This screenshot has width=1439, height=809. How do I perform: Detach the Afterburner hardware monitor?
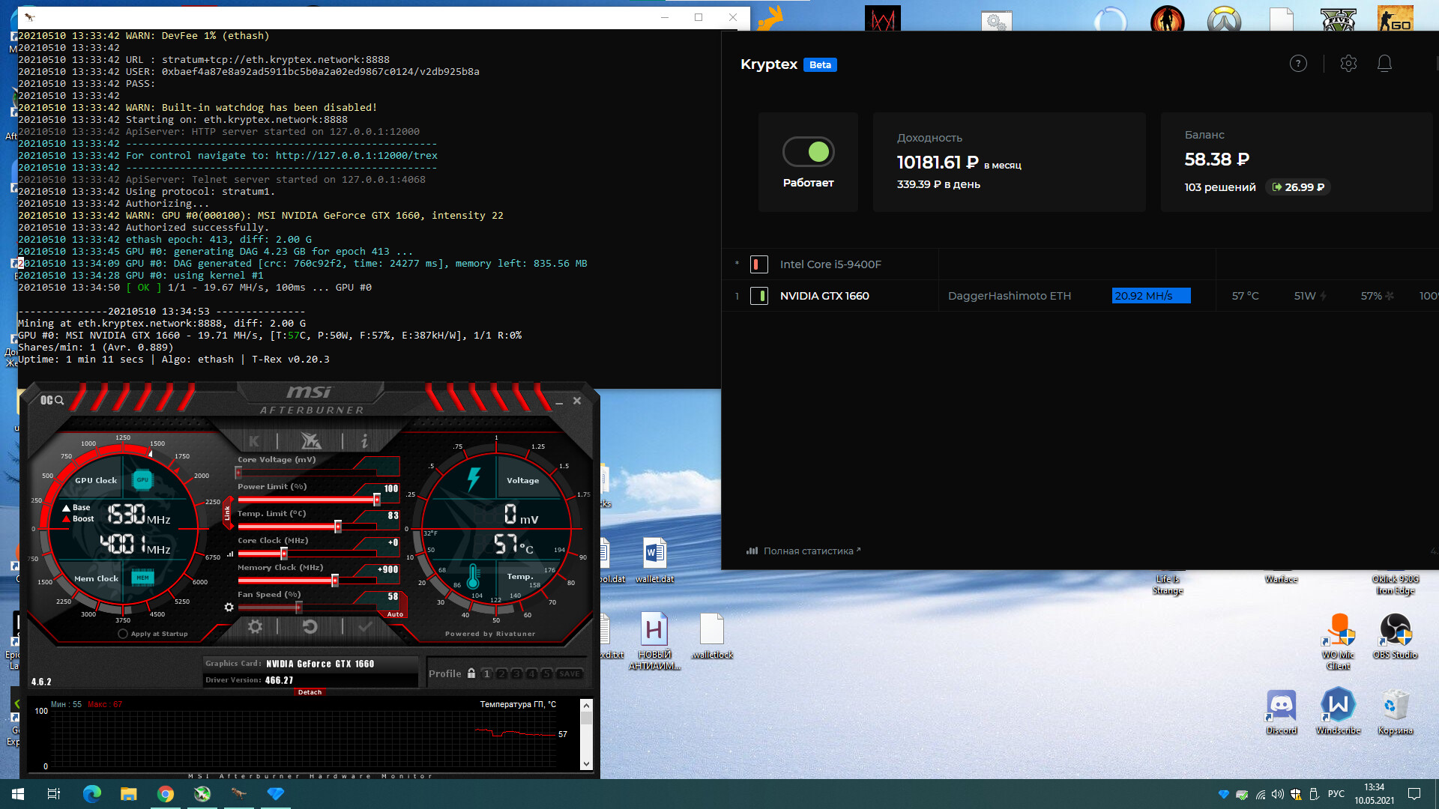click(x=310, y=692)
